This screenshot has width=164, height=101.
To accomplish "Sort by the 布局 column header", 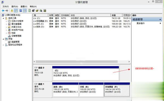I will (51, 15).
